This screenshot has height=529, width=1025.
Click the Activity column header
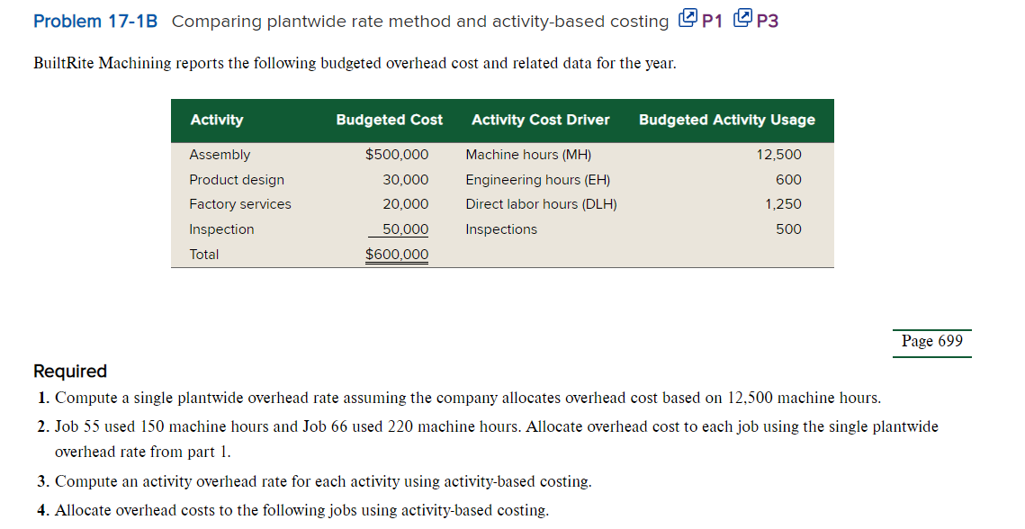pyautogui.click(x=214, y=120)
